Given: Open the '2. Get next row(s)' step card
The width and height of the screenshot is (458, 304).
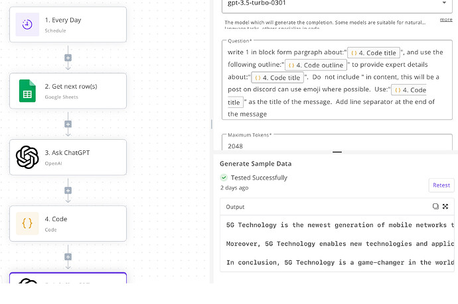Looking at the screenshot, I should 68,91.
